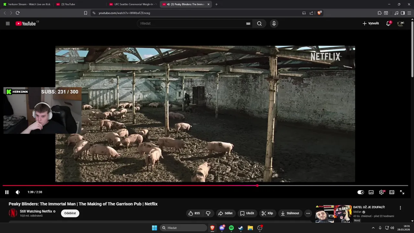This screenshot has height=233, width=414.
Task: Open the YouTube guide hamburger menu
Action: pos(8,24)
